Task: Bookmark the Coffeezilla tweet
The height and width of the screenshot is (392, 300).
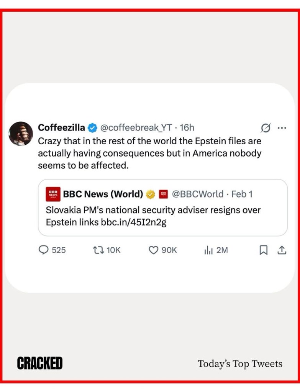Action: click(x=264, y=250)
